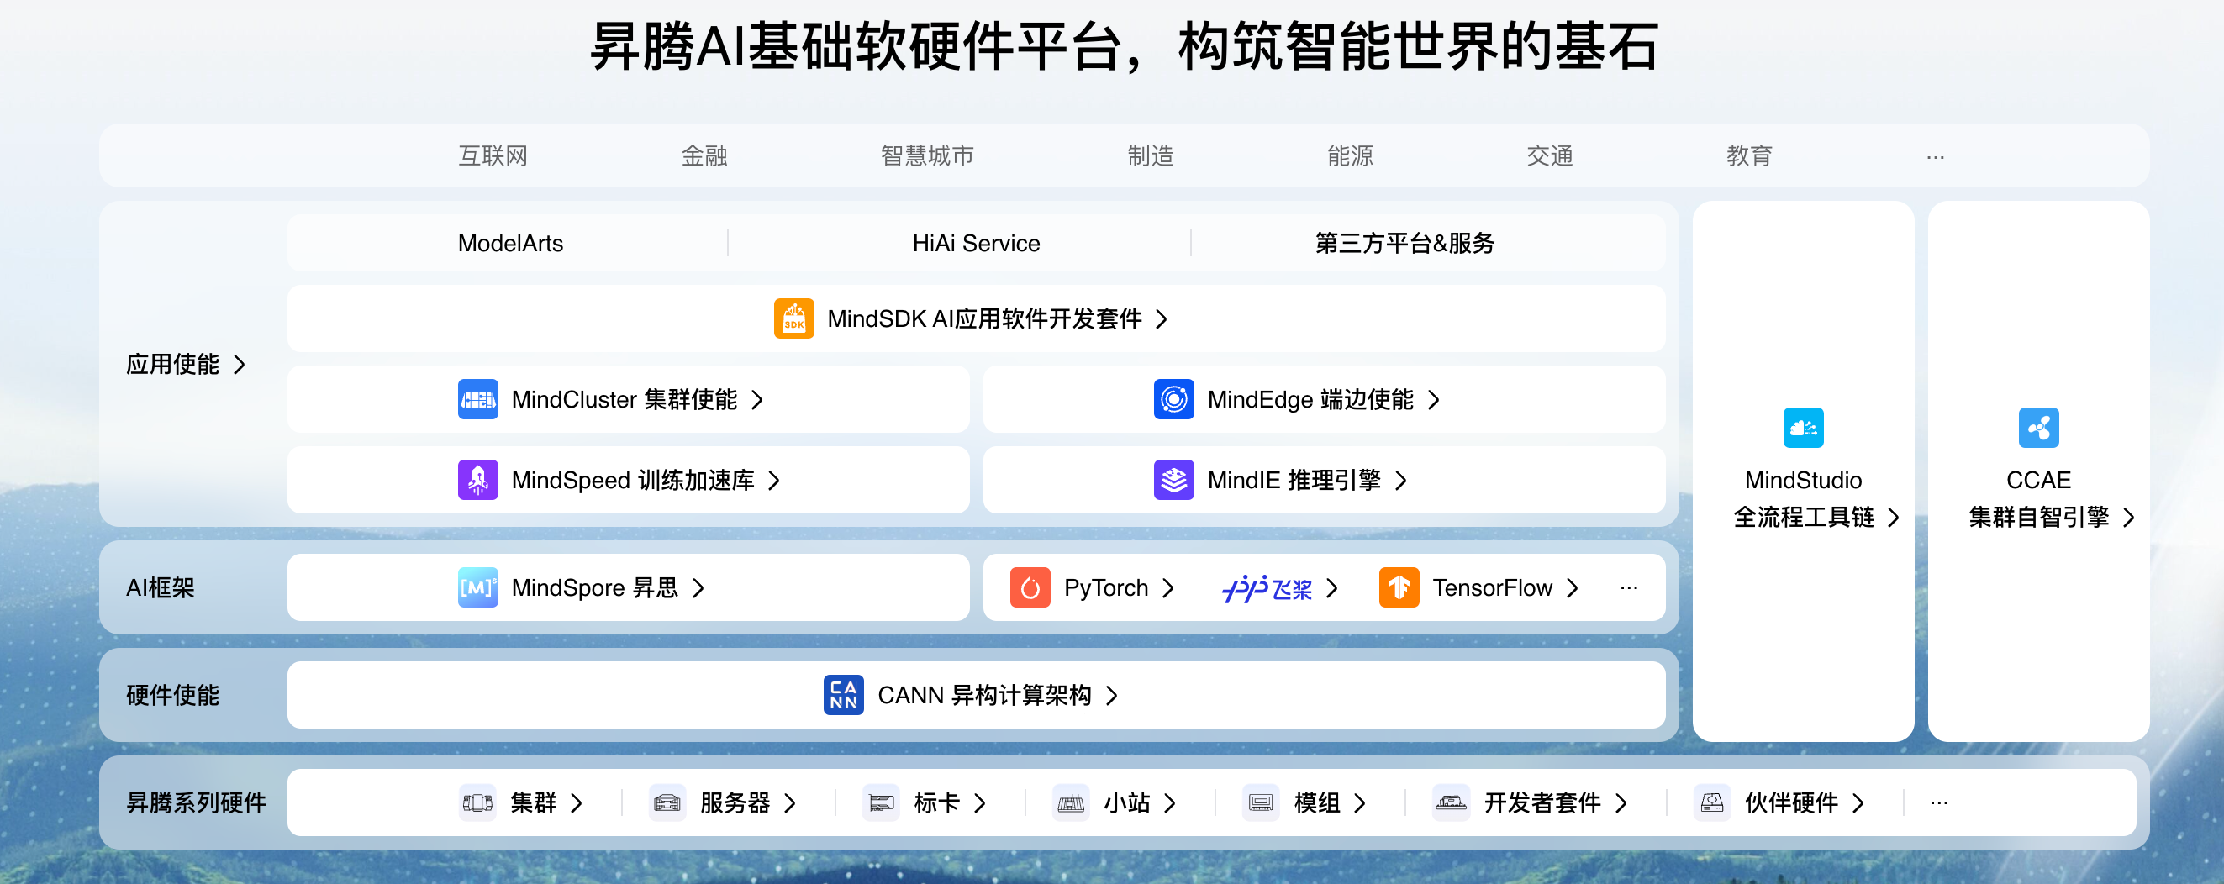
Task: Click the 集群 cluster hardware icon
Action: (477, 802)
